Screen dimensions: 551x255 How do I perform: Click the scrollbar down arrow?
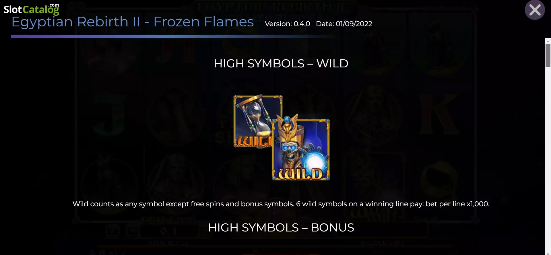[548, 253]
